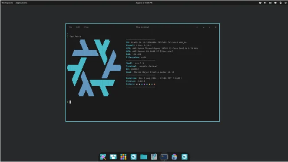This screenshot has width=288, height=162.
Task: Click the 'fastfetch' command text
Action: (75, 36)
